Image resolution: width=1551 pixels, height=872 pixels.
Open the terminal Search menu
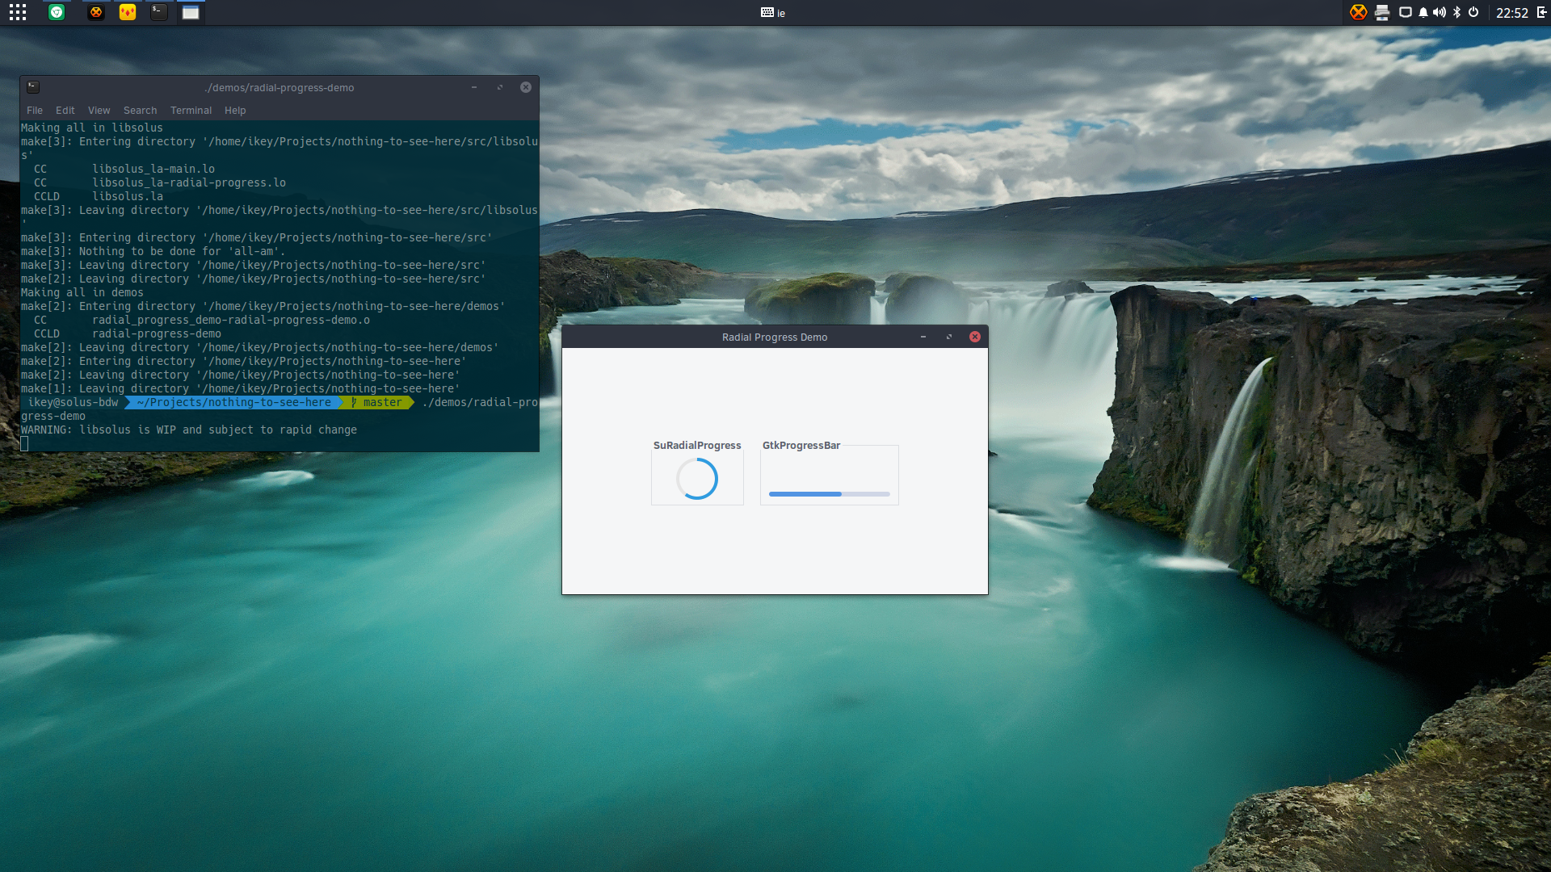pos(141,111)
